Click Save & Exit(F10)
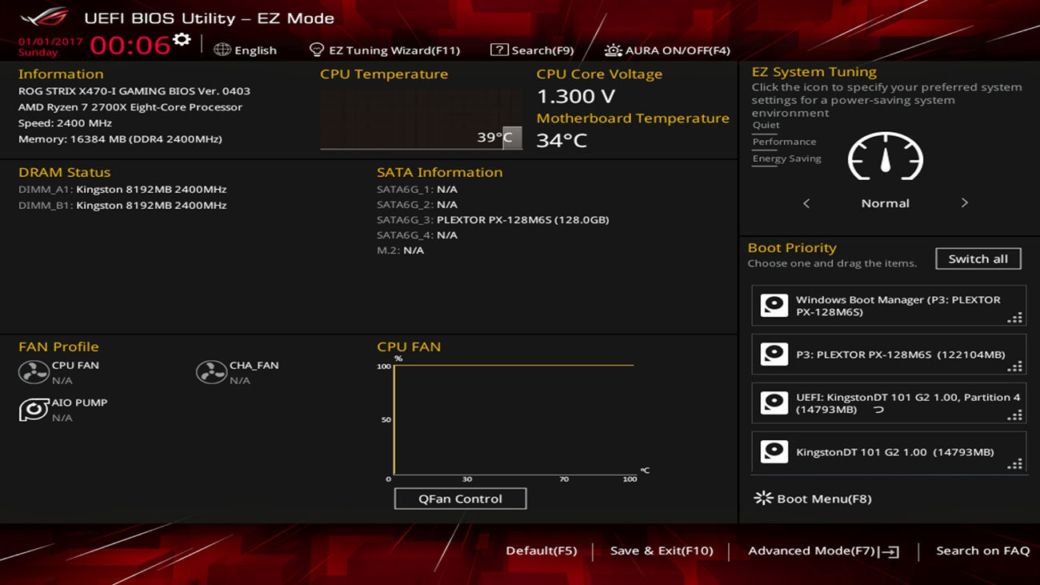The height and width of the screenshot is (585, 1040). (x=661, y=551)
